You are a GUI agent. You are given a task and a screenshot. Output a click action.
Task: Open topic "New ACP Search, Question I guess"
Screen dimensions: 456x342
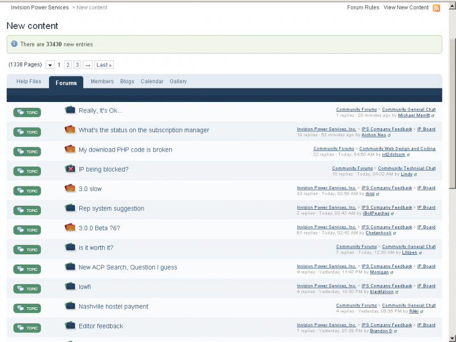pos(128,267)
